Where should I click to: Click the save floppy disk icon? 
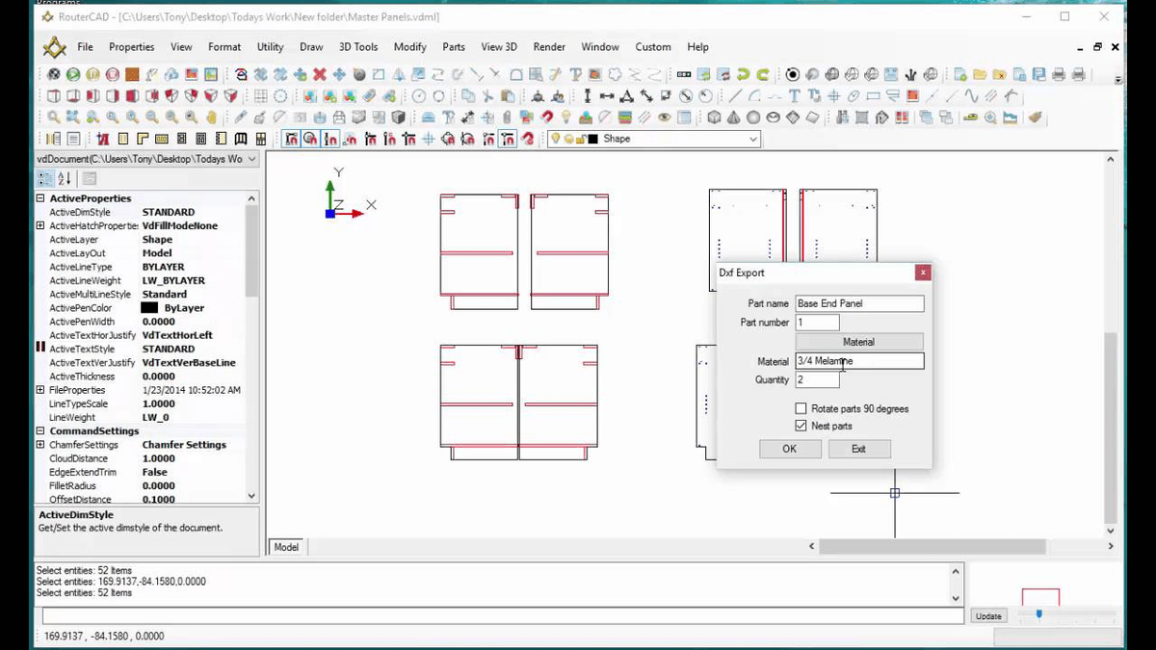pyautogui.click(x=1038, y=74)
